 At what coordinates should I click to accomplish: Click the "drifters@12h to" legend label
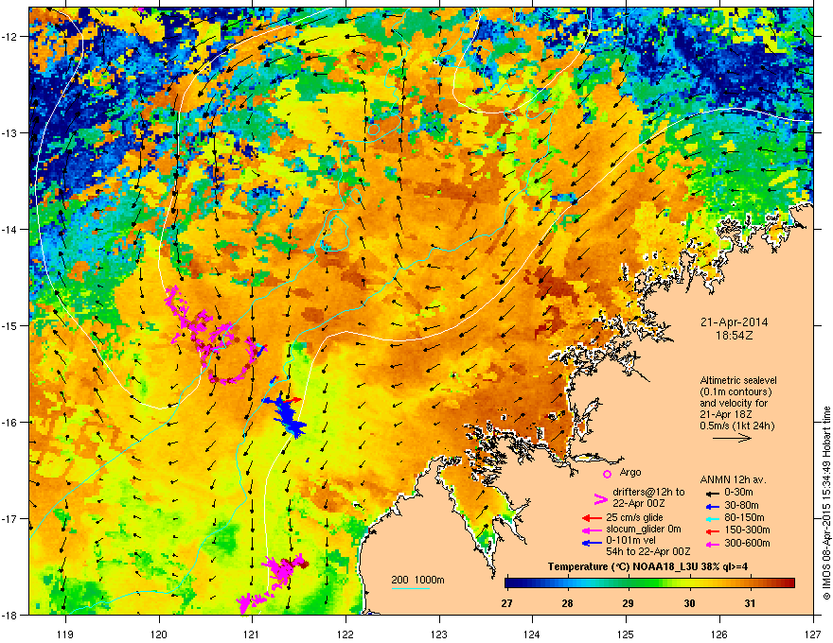pyautogui.click(x=648, y=492)
